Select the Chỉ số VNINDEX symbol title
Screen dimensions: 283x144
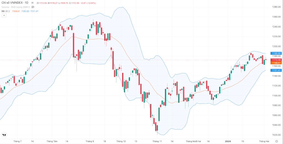point(12,3)
